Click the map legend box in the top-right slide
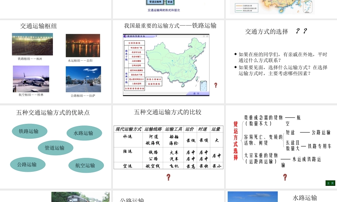337x202 pixels. (x=247, y=8)
